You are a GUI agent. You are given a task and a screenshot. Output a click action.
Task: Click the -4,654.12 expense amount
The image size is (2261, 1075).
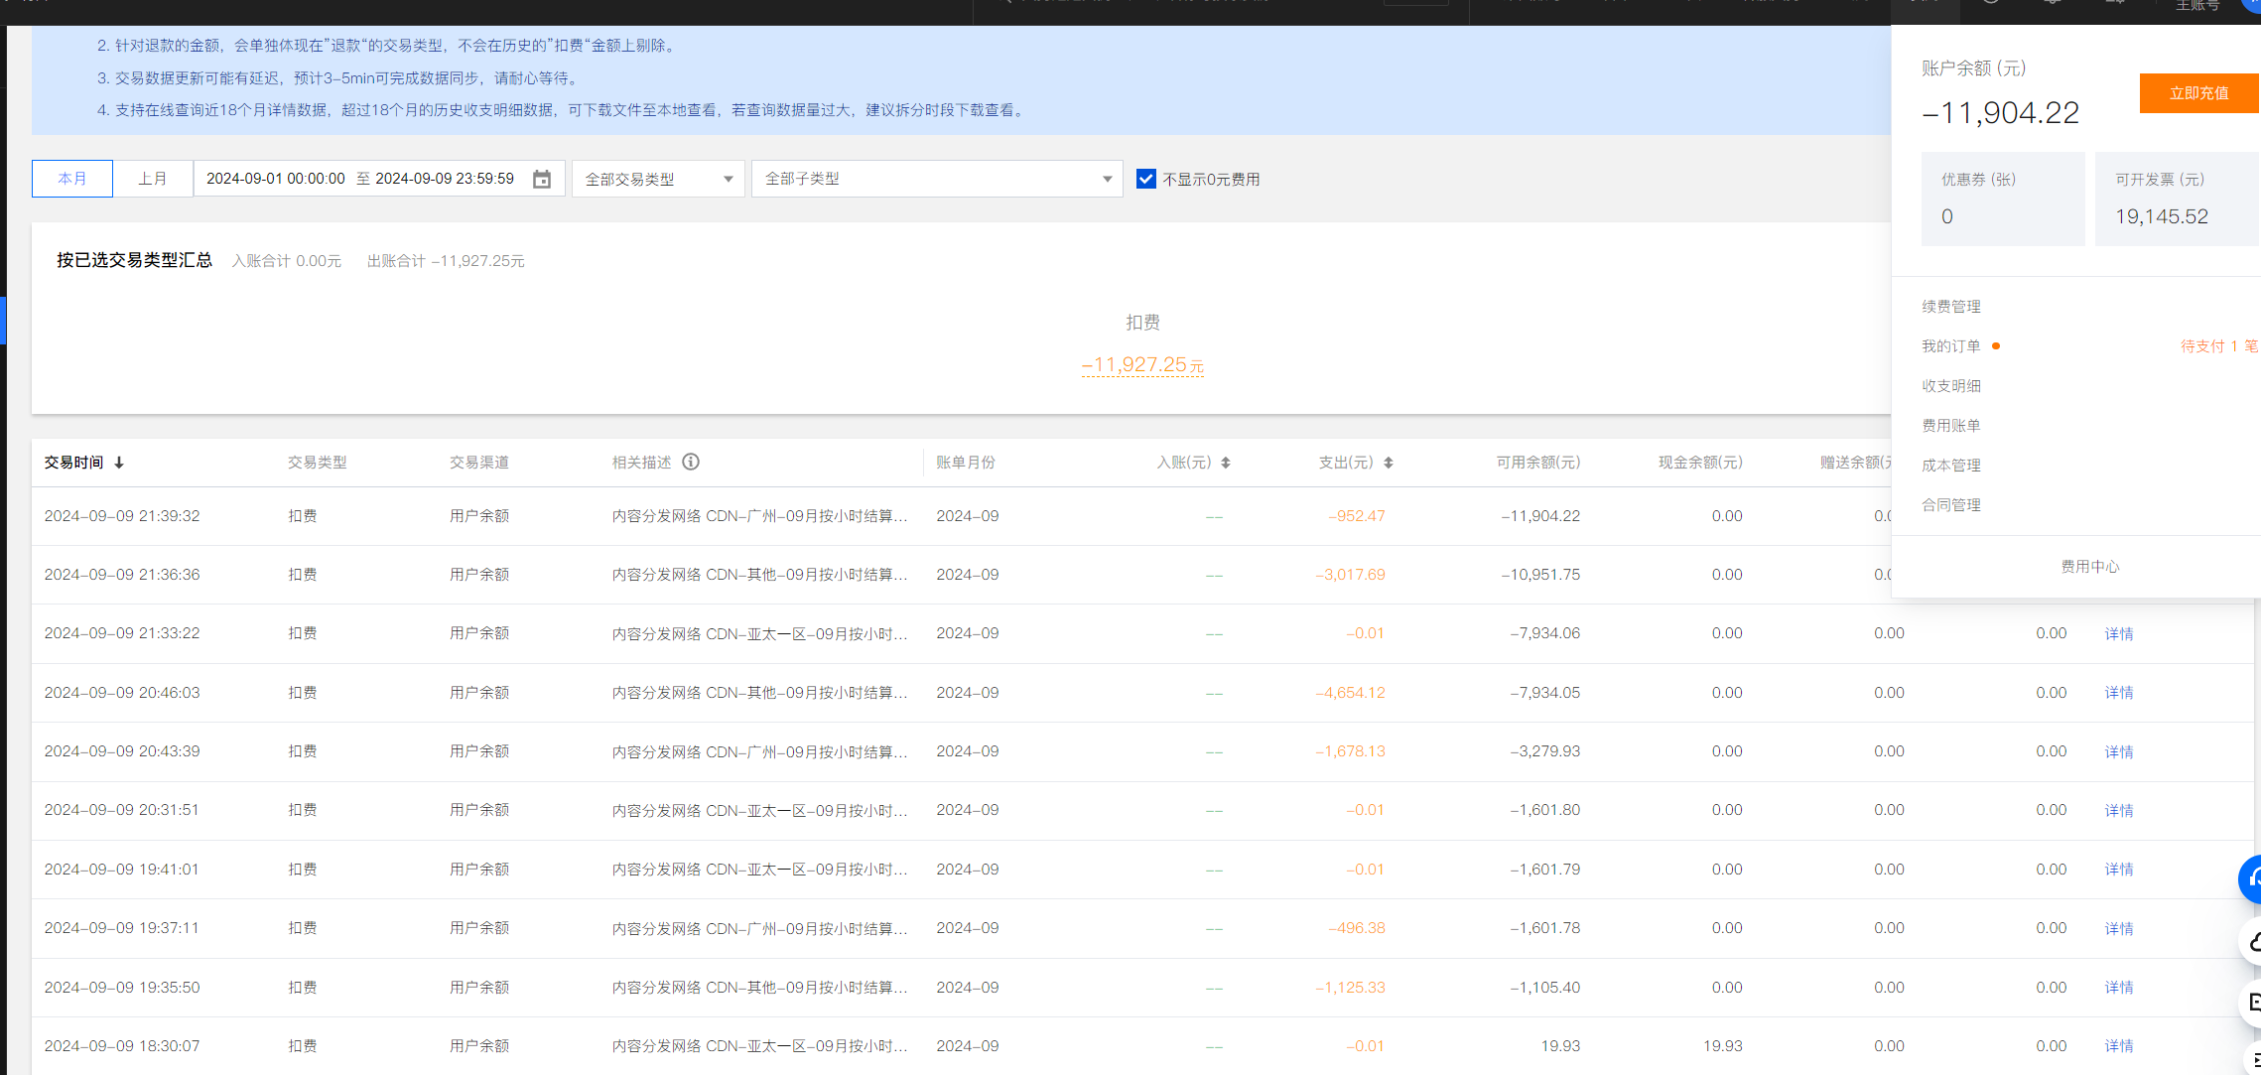tap(1350, 693)
